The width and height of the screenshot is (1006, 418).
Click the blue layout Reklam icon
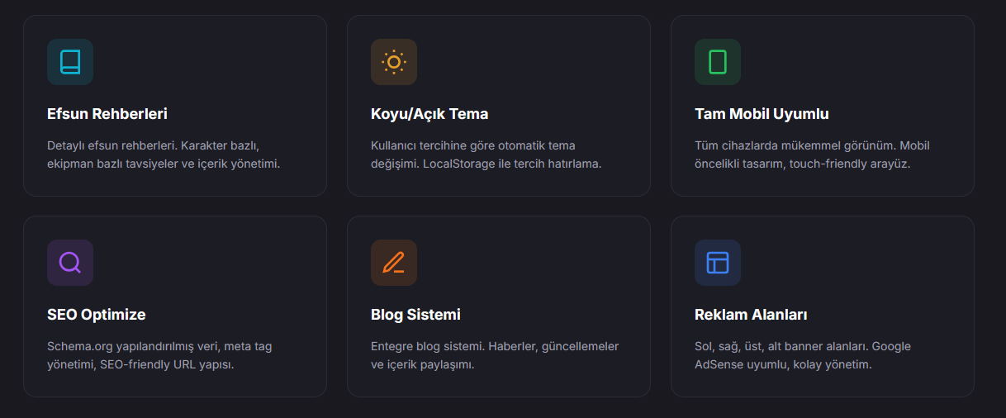click(718, 263)
